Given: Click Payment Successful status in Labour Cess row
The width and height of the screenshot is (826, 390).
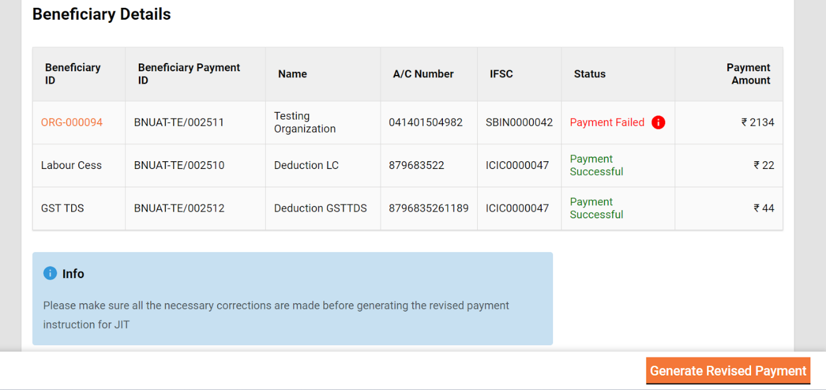Looking at the screenshot, I should (596, 165).
